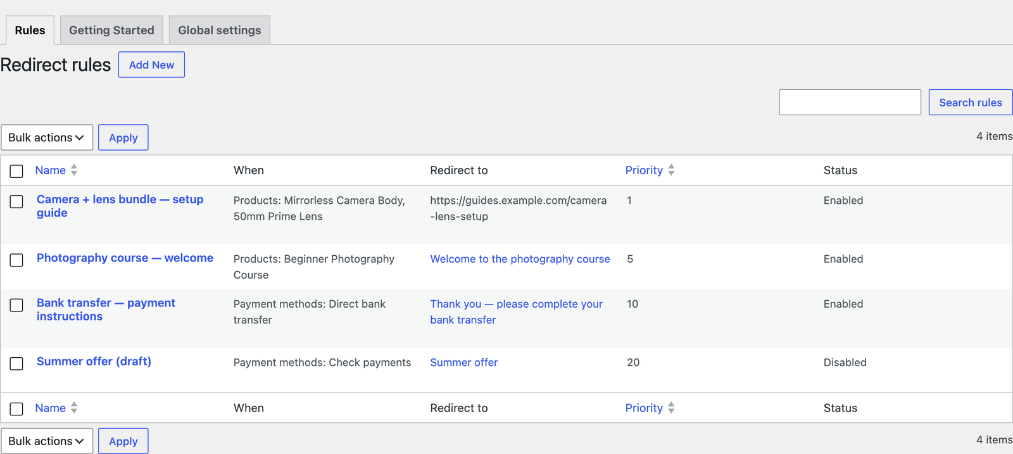Click the Add New button
Screen dimensions: 1013x454
[151, 65]
